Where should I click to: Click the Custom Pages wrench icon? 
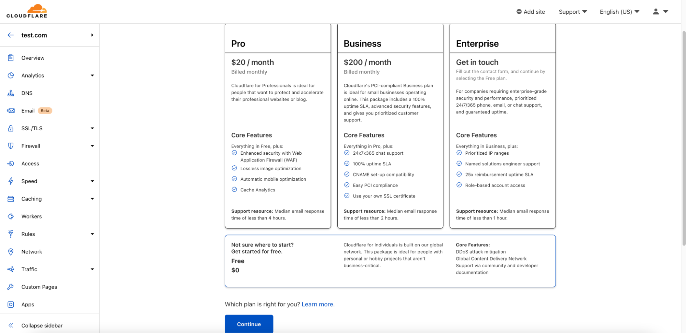point(11,287)
